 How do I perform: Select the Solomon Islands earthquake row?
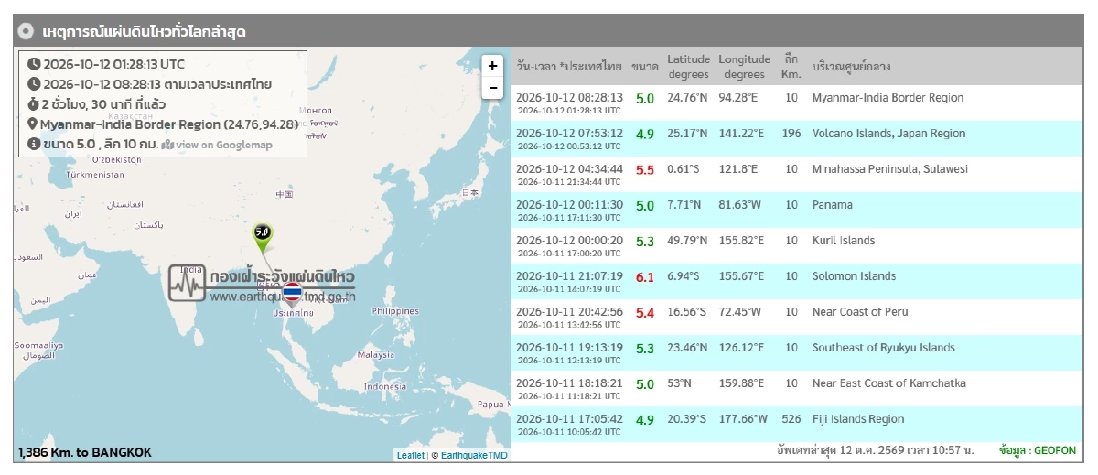pyautogui.click(x=796, y=281)
